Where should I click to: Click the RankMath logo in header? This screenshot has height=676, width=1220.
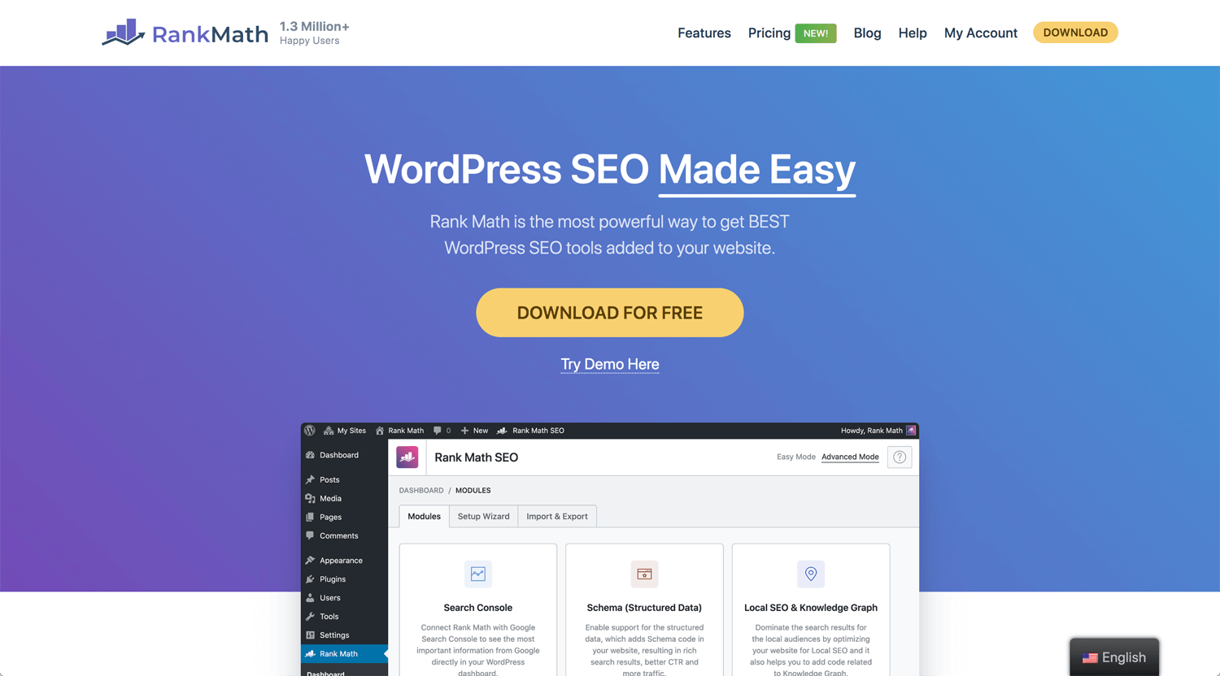[185, 32]
